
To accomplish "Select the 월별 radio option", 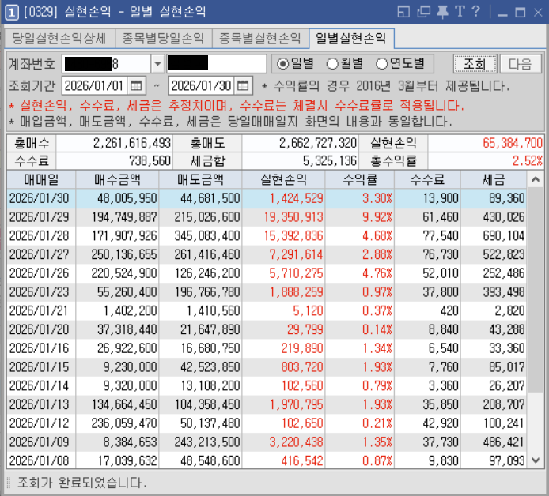I will tap(345, 64).
